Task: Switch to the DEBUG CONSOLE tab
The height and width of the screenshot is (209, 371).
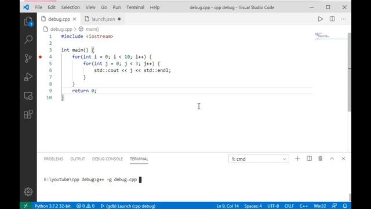Action: coord(107,159)
